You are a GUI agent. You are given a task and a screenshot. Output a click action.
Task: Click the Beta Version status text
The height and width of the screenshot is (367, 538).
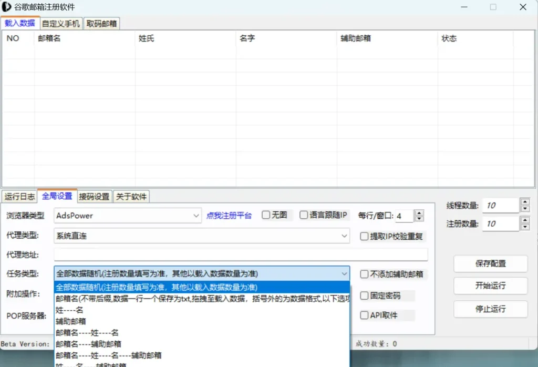[x=25, y=344]
